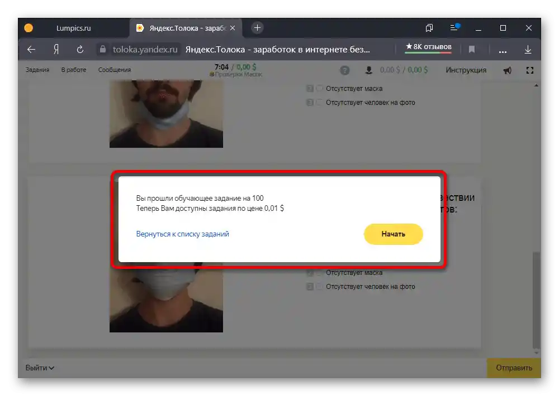
Task: Click the lower task photo thumbnail
Action: [x=166, y=297]
